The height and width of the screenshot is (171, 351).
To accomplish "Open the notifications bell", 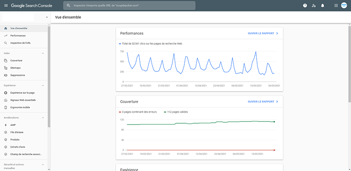I will click(322, 6).
